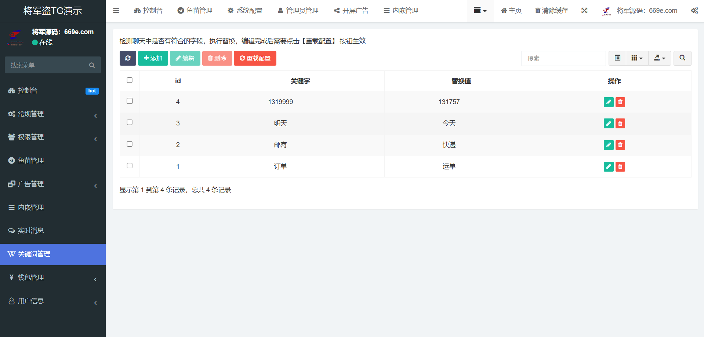Image resolution: width=704 pixels, height=337 pixels.
Task: Click the red 重载配置 button
Action: pos(255,58)
